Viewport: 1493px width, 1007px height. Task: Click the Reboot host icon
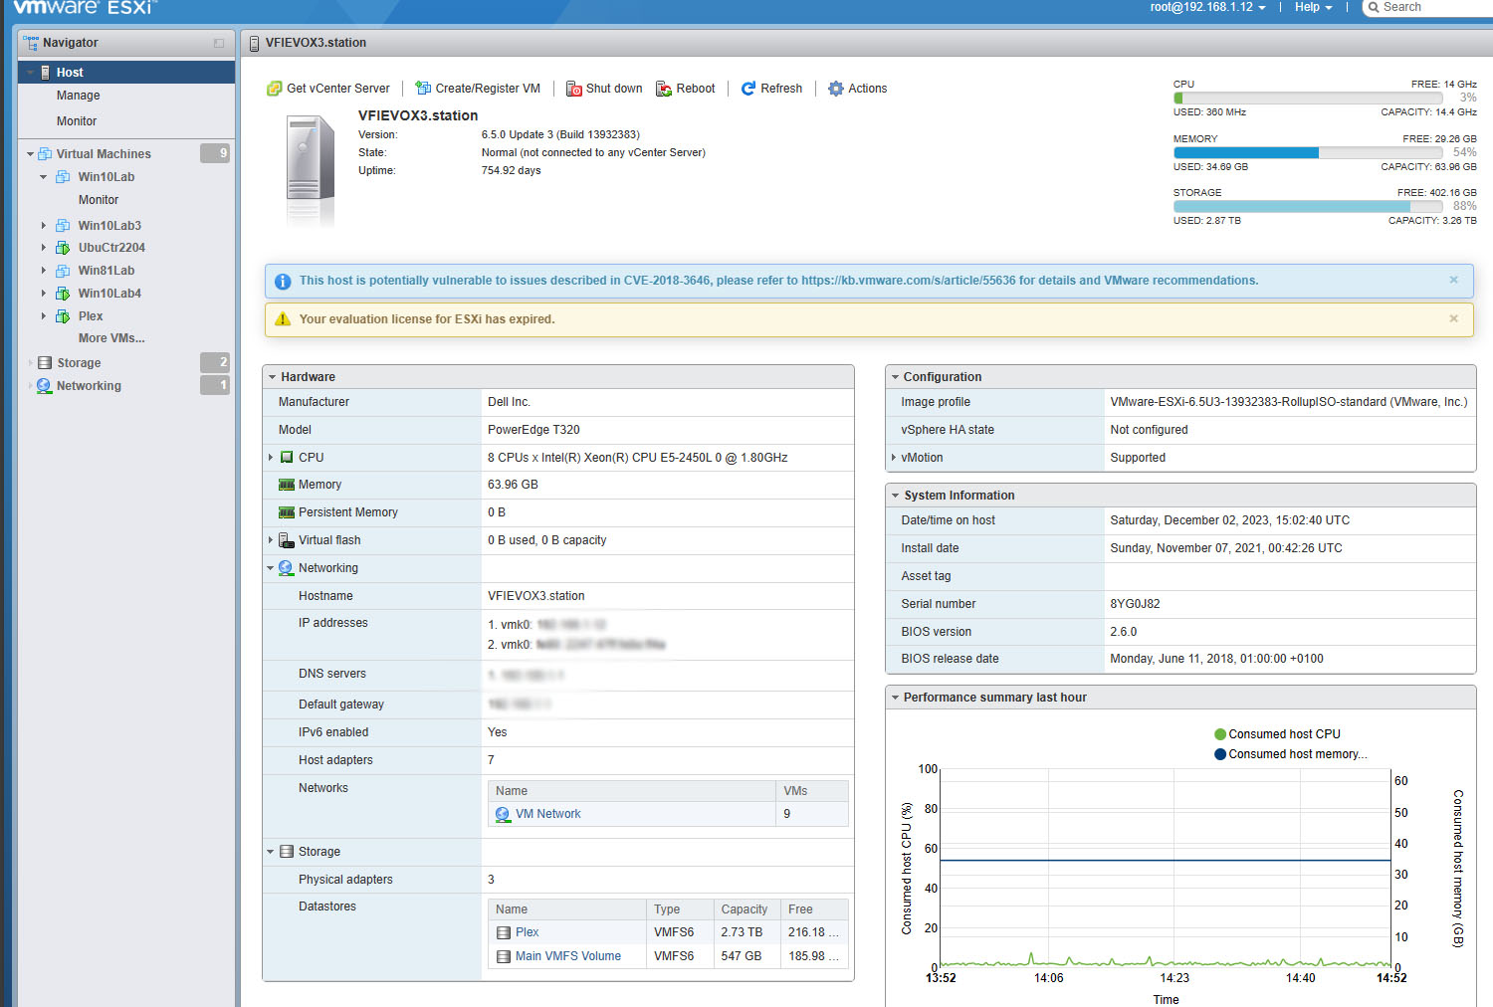664,89
